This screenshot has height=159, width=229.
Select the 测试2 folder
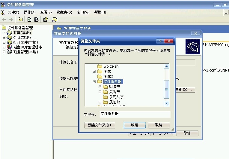point(108,77)
